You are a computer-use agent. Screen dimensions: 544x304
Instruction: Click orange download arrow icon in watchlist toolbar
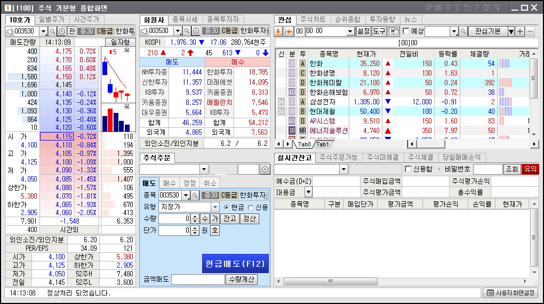[x=278, y=31]
